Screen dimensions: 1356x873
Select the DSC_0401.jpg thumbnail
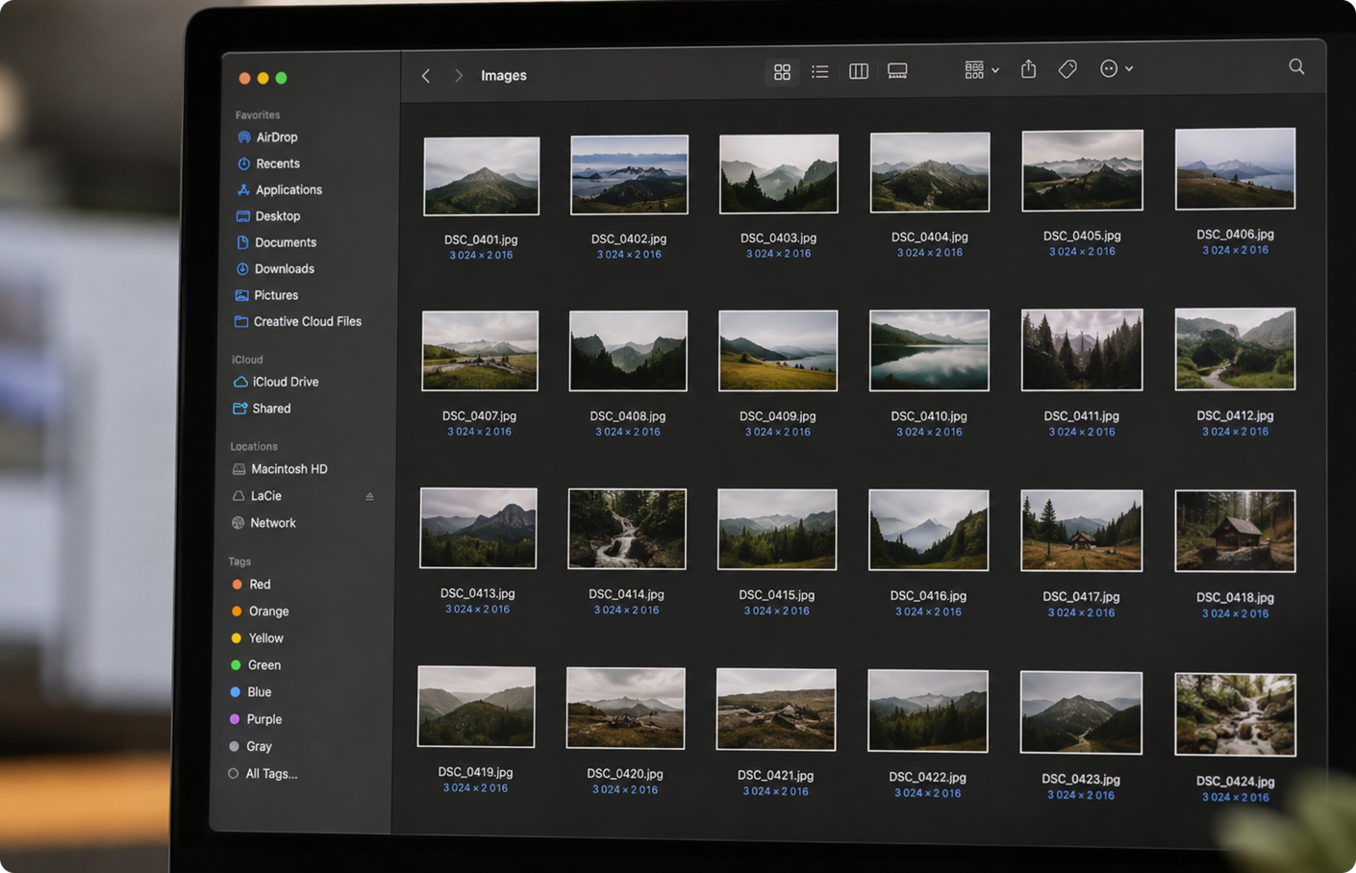click(x=482, y=176)
